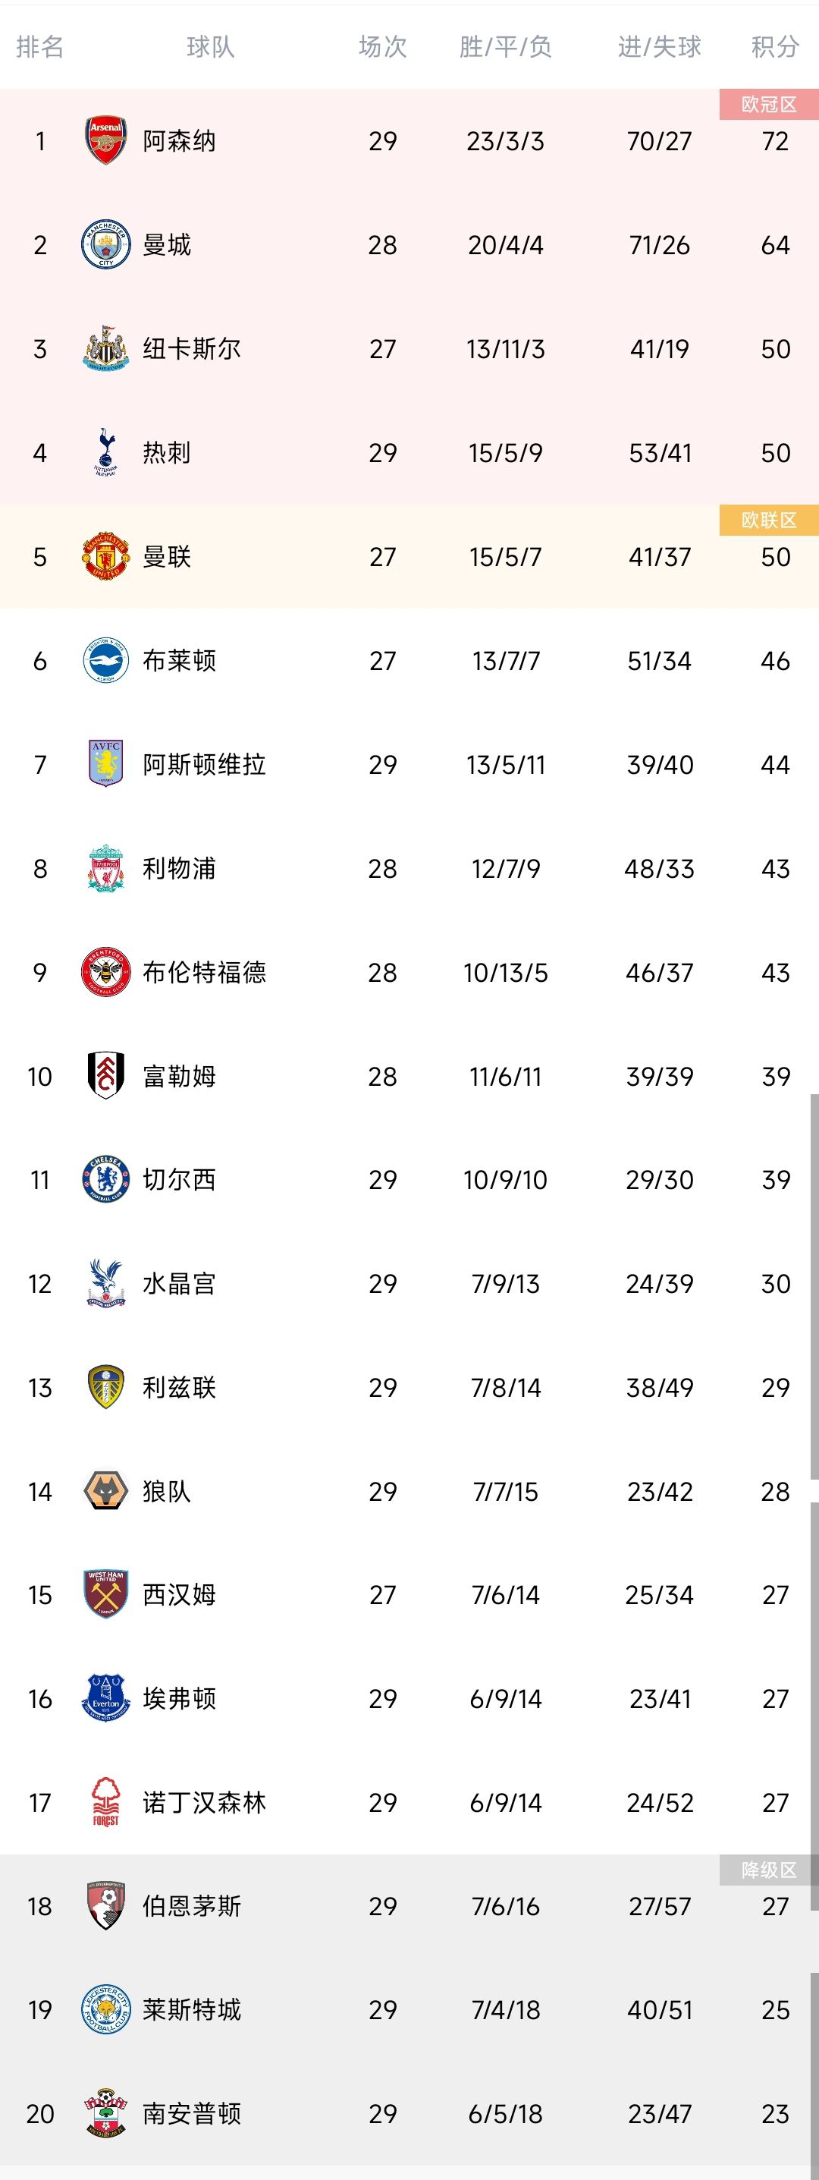Click the 南安普顿 row points value 23
This screenshot has width=819, height=2180.
775,2114
